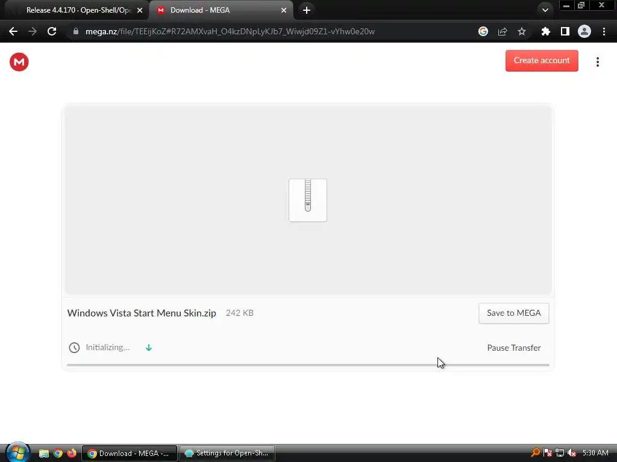Screen dimensions: 617x462
Task: Reload the MEGA download page
Action: 52,31
